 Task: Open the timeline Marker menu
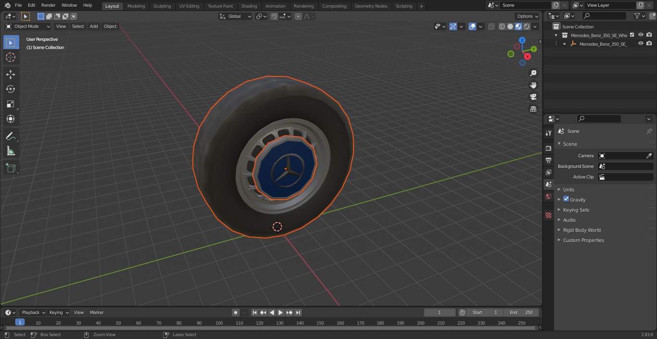97,313
